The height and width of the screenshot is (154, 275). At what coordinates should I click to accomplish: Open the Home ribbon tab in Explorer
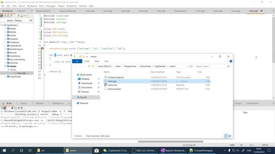tap(87, 61)
